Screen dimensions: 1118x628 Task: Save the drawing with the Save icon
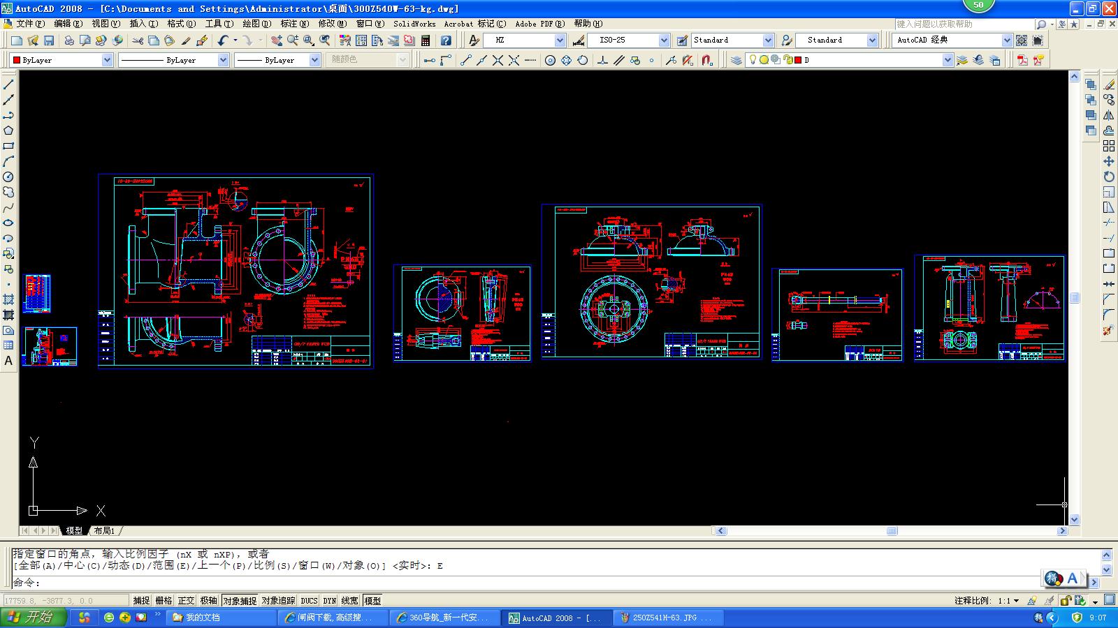tap(48, 40)
